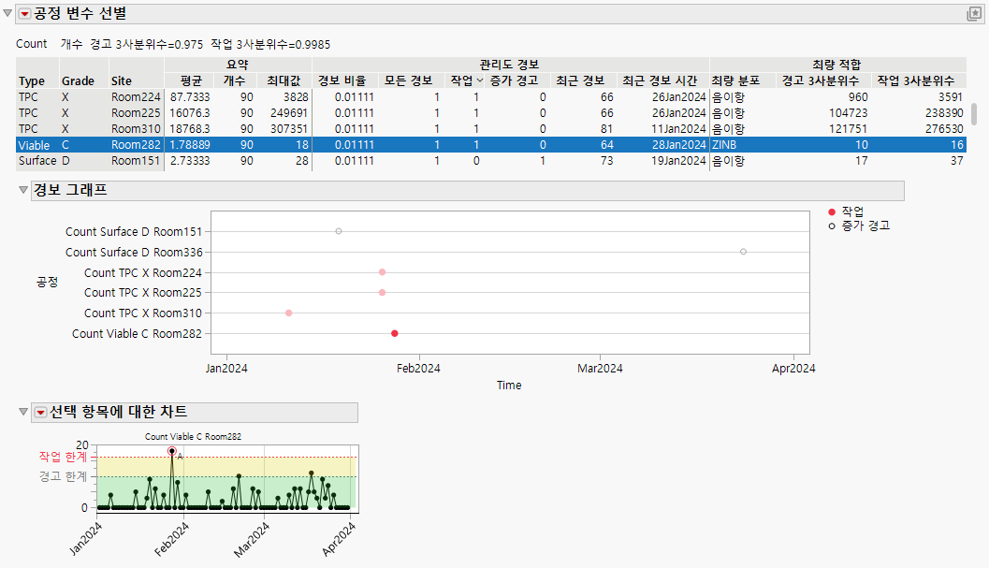Click the 경보 비율 column header
Screen dimensions: 989x568
coord(342,80)
